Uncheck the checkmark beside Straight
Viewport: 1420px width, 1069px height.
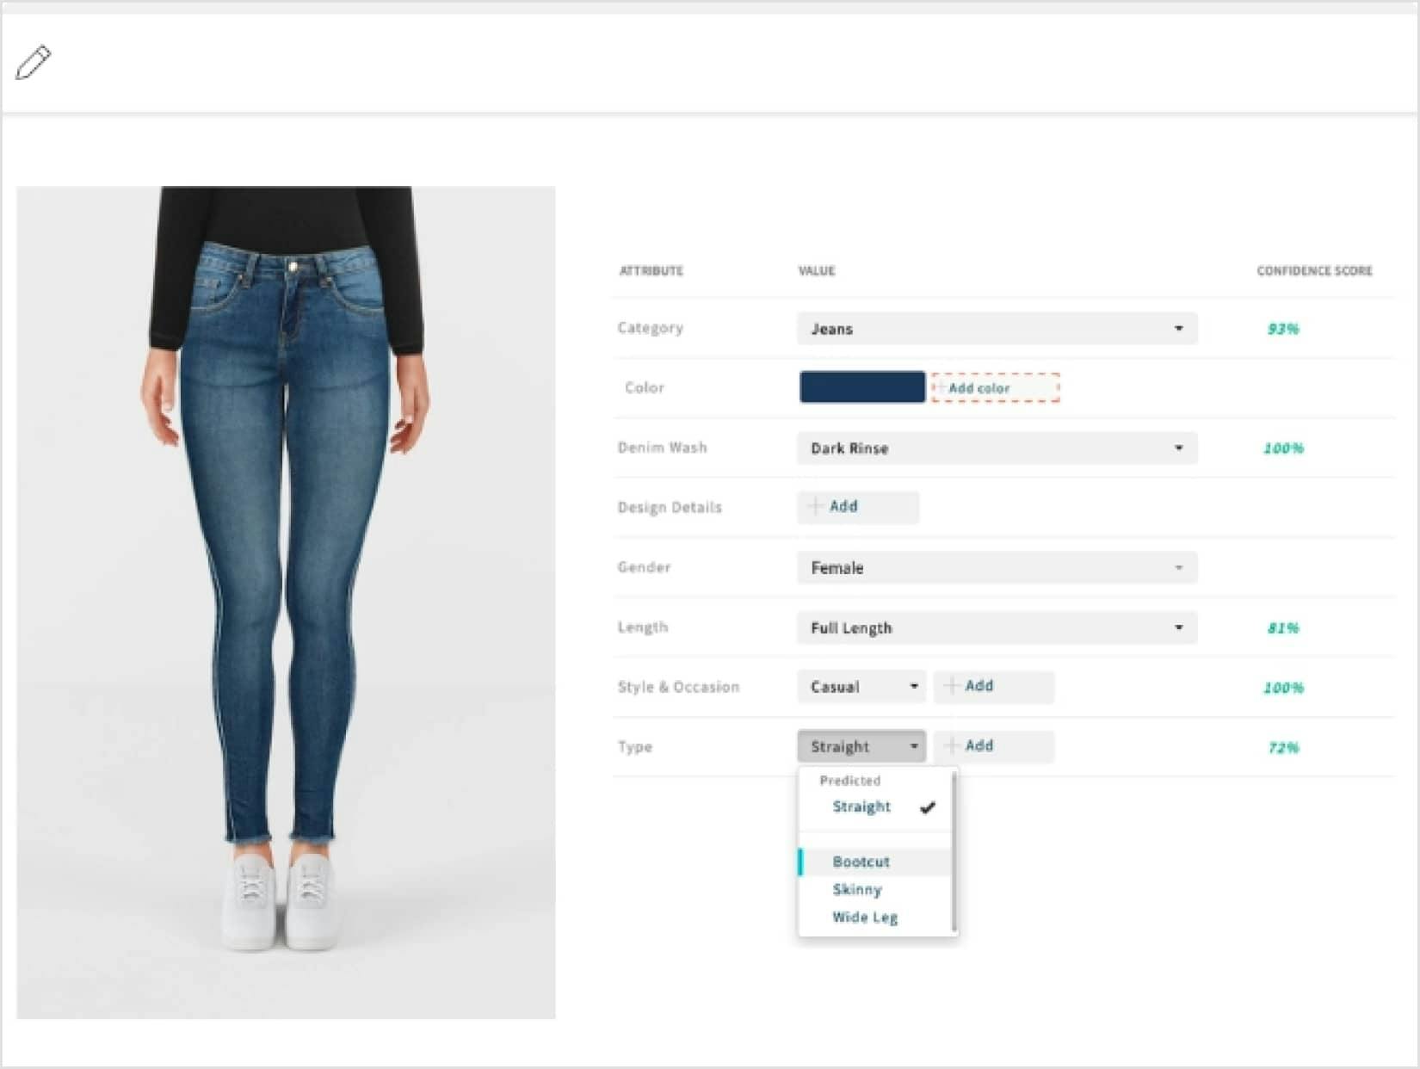tap(928, 807)
